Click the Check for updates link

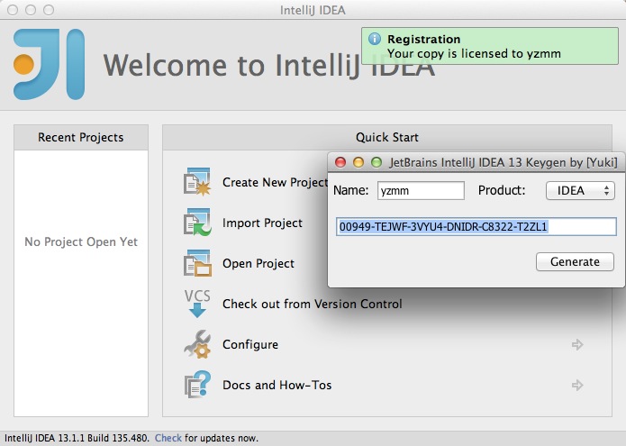tap(168, 438)
